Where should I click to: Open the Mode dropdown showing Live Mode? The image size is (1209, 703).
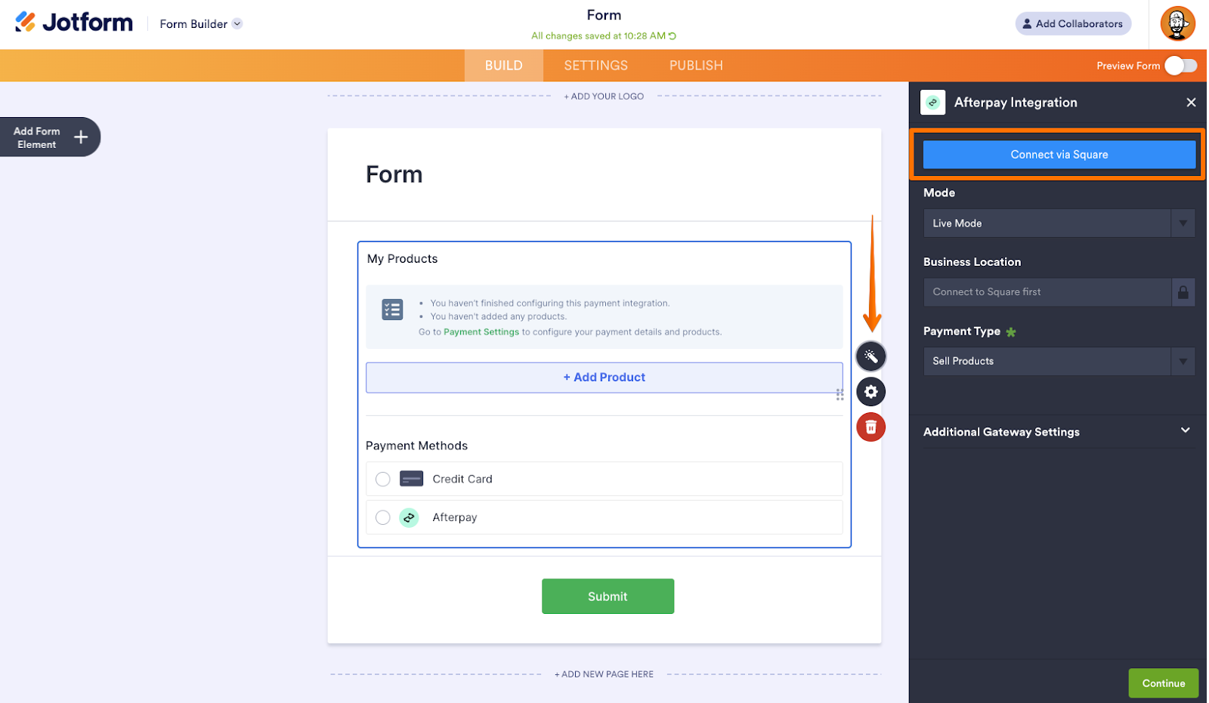[1060, 224]
